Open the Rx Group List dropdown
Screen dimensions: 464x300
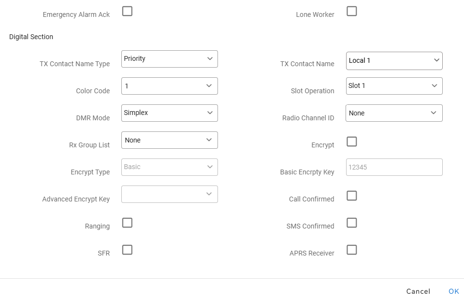point(169,140)
